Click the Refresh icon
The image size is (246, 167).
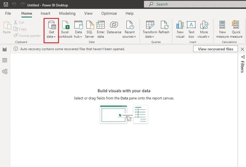[x=164, y=25]
